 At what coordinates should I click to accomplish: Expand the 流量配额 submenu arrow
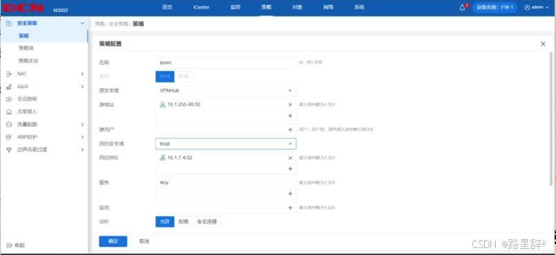pyautogui.click(x=82, y=125)
